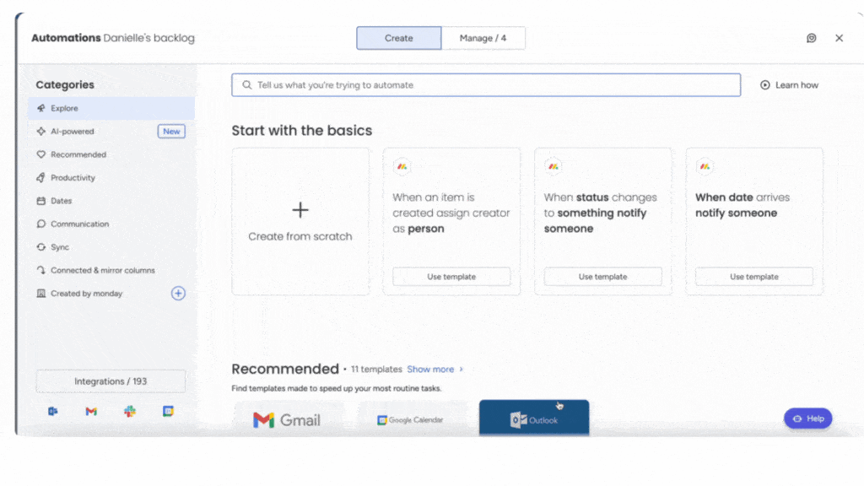Open the Gmail recommended template card
The image size is (864, 486).
288,419
